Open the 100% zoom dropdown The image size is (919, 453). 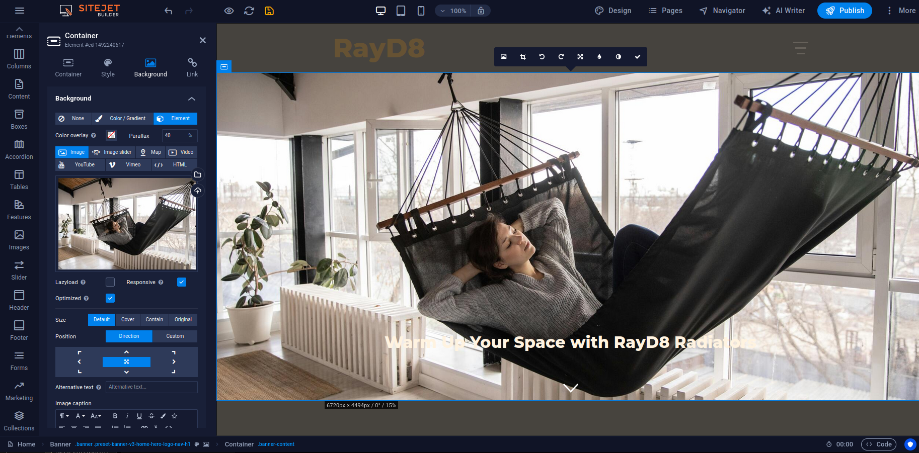[453, 11]
